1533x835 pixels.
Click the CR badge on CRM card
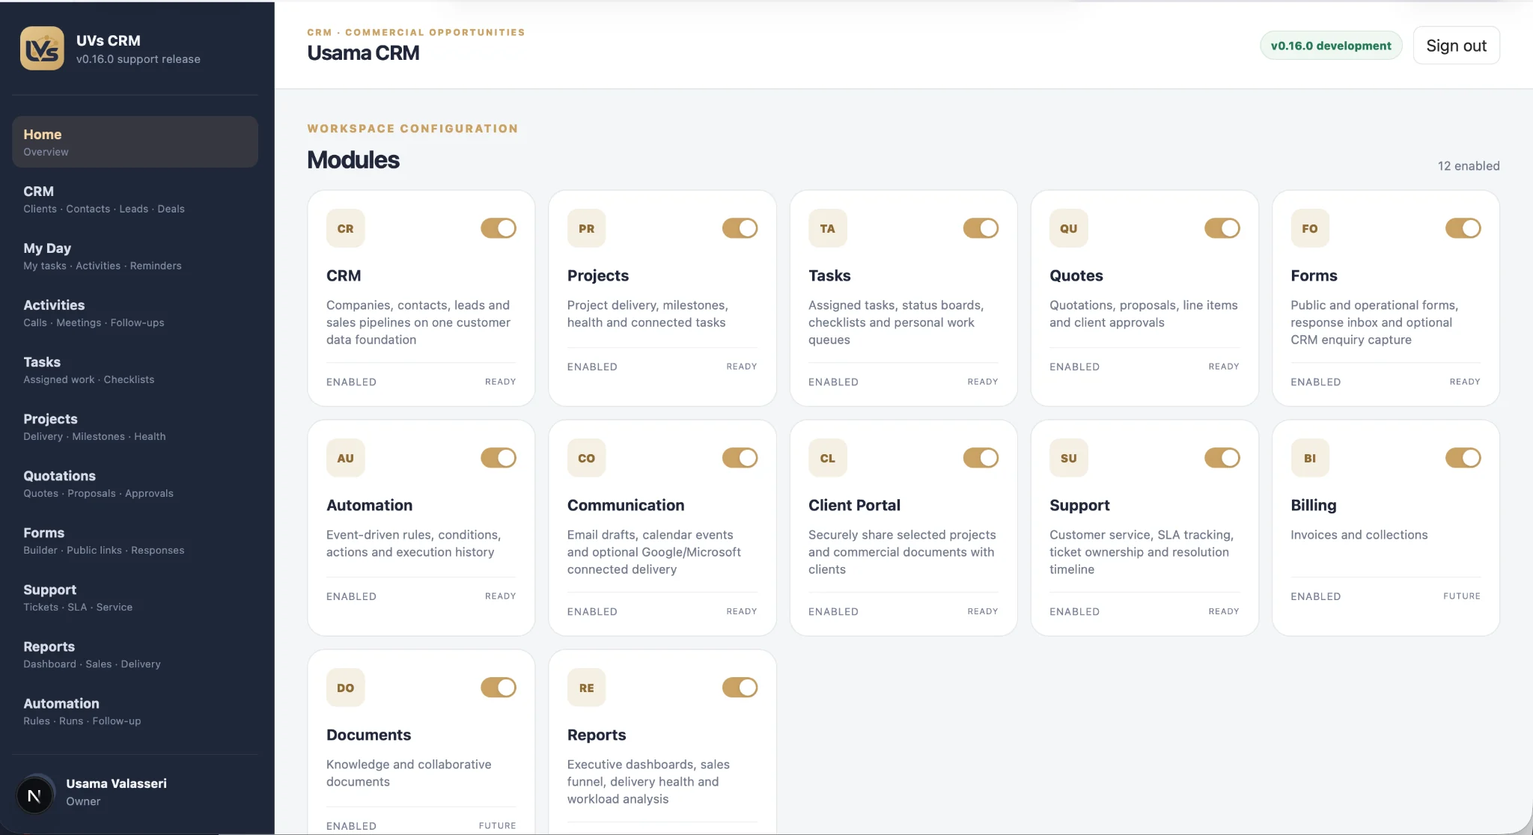pos(345,228)
